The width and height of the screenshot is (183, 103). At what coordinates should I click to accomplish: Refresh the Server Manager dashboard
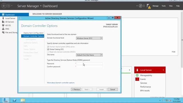click(140, 6)
